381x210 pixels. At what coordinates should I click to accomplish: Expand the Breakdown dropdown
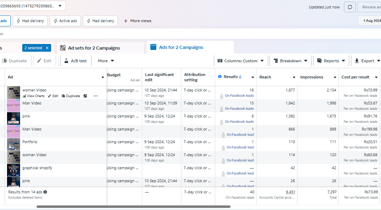pyautogui.click(x=290, y=61)
